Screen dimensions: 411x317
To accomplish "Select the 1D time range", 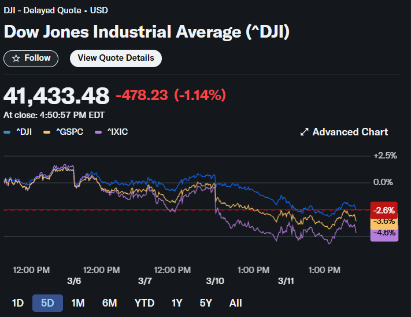I will (18, 303).
